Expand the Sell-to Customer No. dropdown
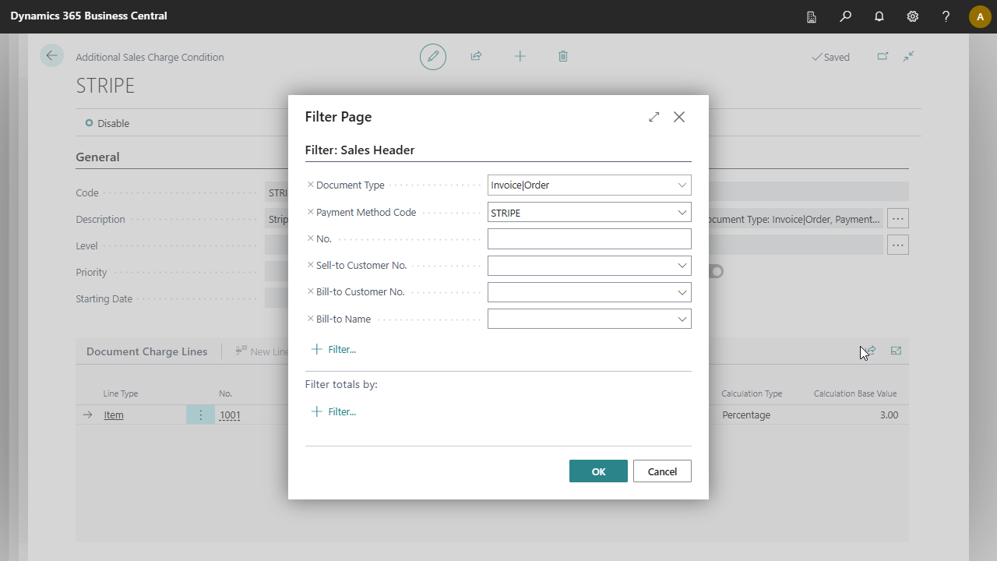This screenshot has width=997, height=561. pos(682,266)
